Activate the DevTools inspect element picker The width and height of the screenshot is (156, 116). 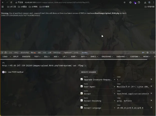tap(2, 52)
